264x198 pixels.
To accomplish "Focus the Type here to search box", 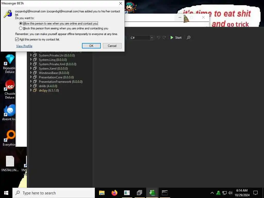I will point(54,193).
